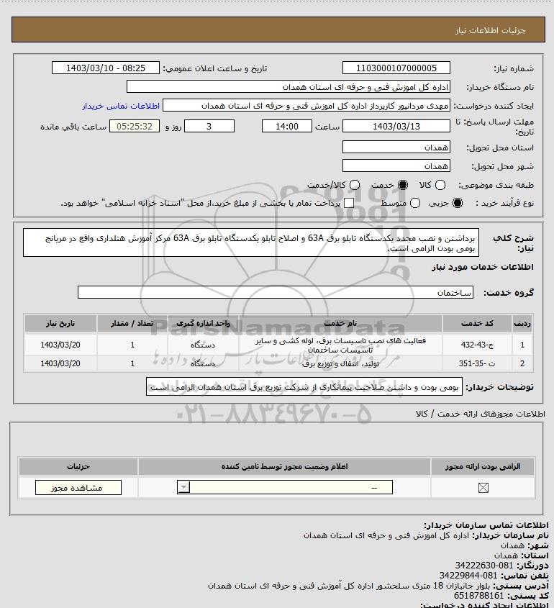Viewport: 554px width, 608px height.
Task: Click the اطلاعات خدمات مورد نیاز heading
Action: (482, 267)
